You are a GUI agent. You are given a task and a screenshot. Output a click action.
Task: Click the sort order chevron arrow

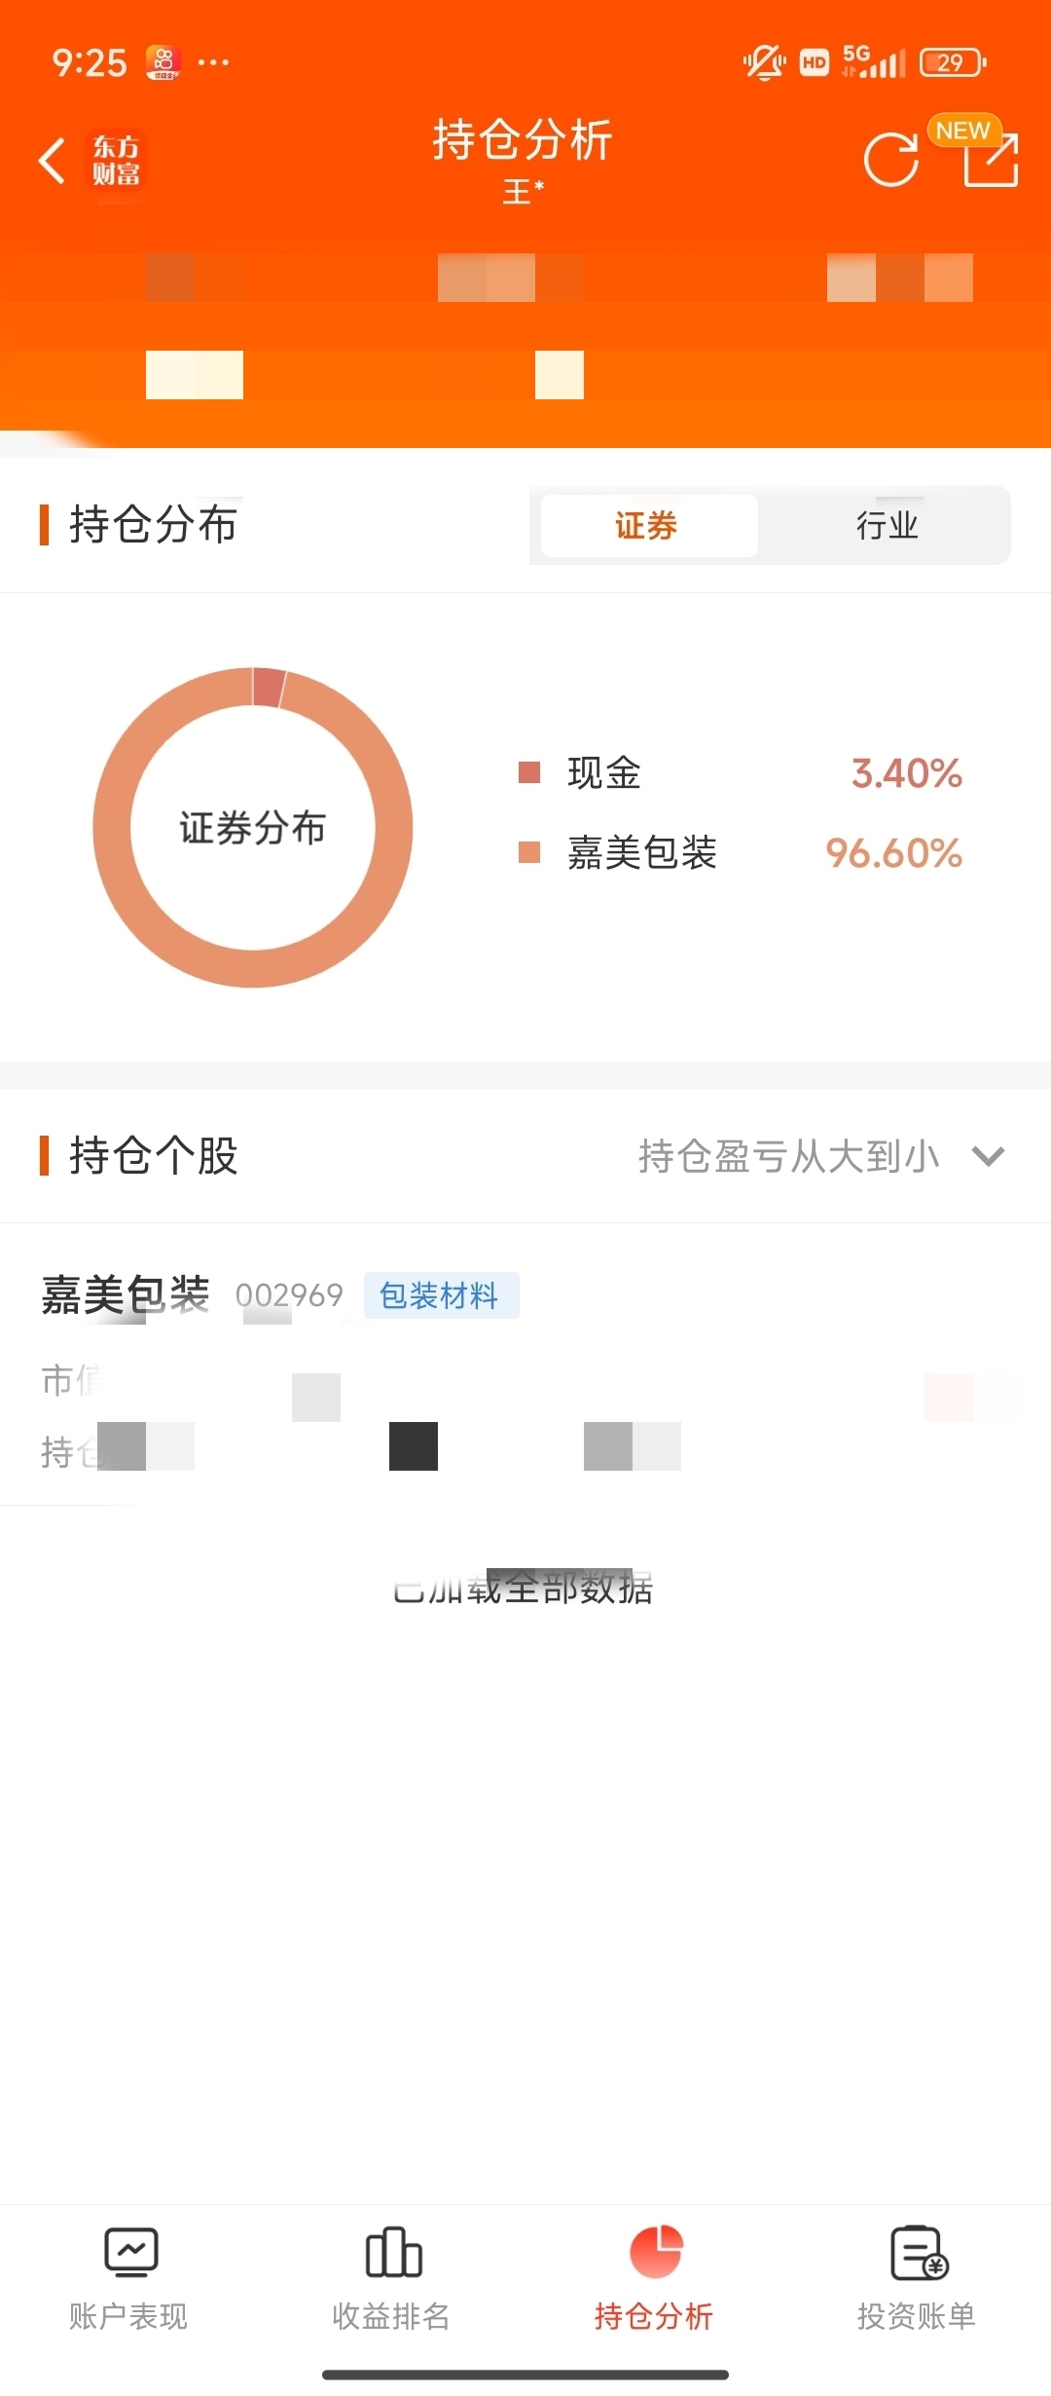point(988,1156)
